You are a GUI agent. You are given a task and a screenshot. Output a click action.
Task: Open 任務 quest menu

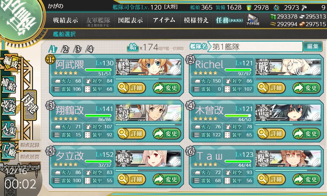229,20
